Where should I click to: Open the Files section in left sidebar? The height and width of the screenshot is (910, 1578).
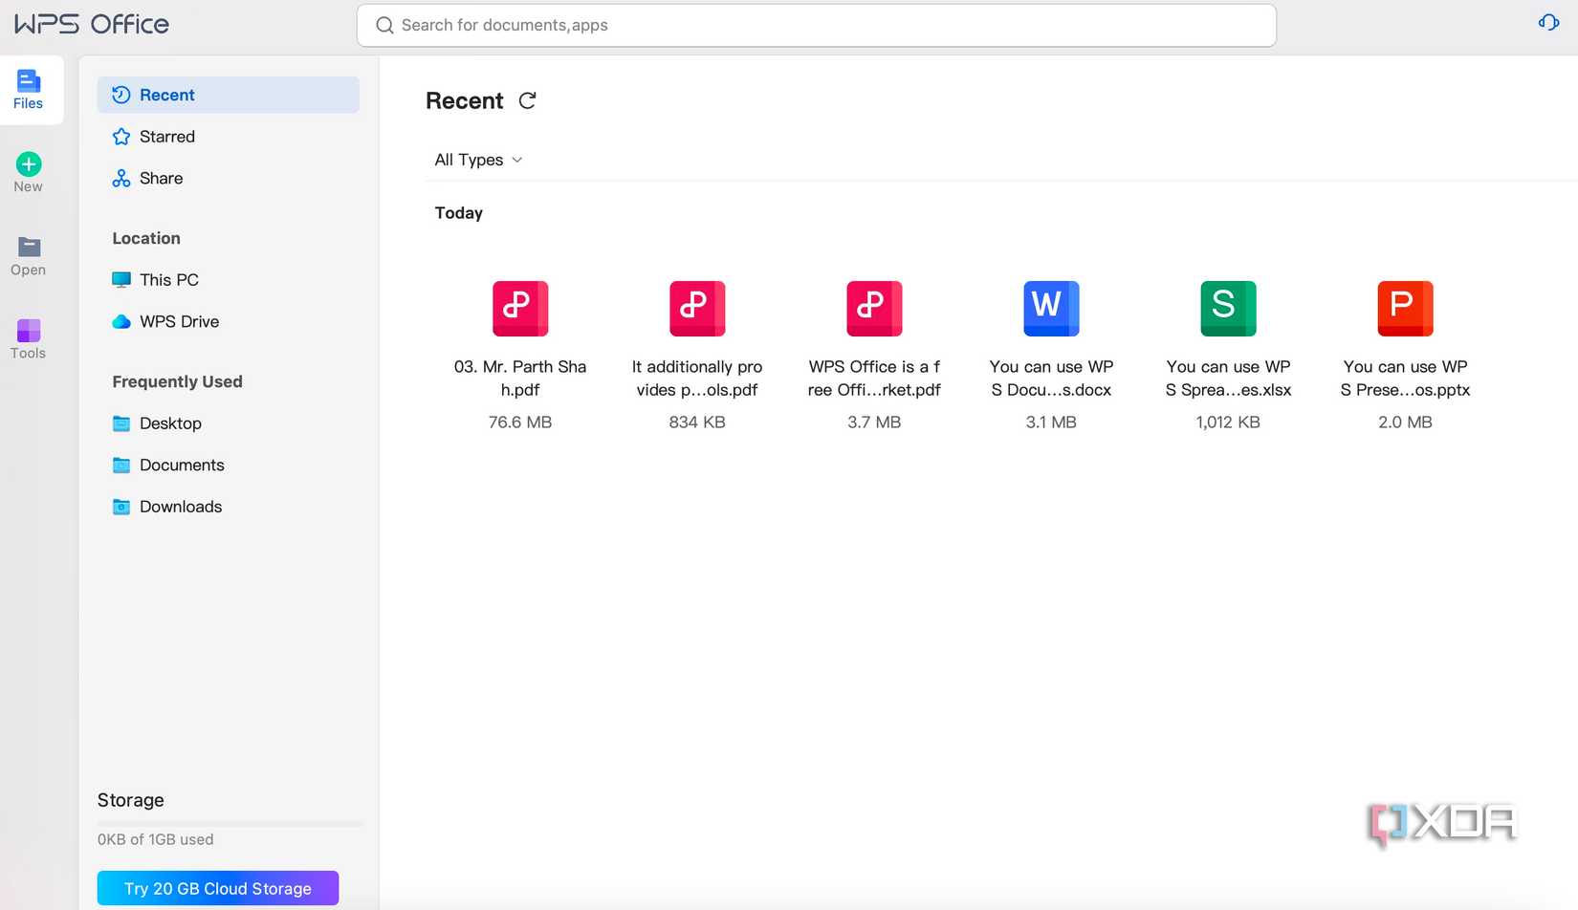point(28,89)
